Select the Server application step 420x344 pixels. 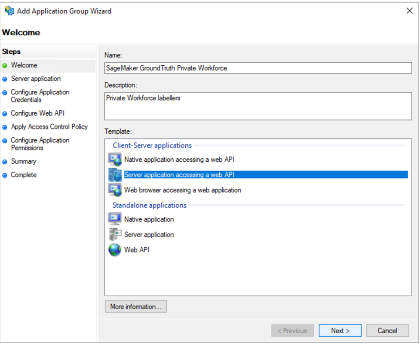[x=36, y=79]
